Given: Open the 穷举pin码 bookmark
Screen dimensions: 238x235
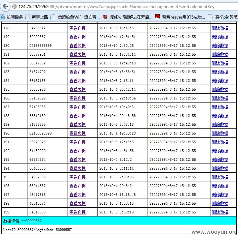Looking at the screenshot, I should [223, 17].
